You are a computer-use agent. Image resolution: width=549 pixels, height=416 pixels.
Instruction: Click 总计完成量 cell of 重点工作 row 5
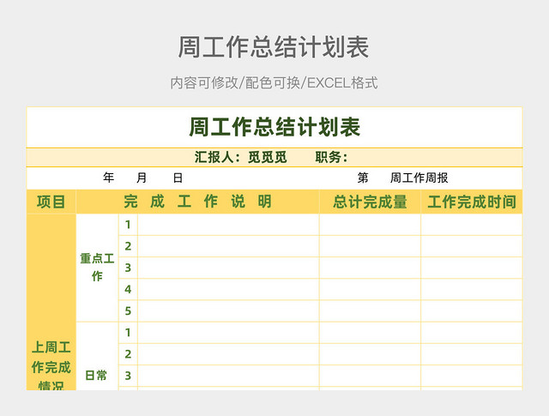(x=370, y=311)
